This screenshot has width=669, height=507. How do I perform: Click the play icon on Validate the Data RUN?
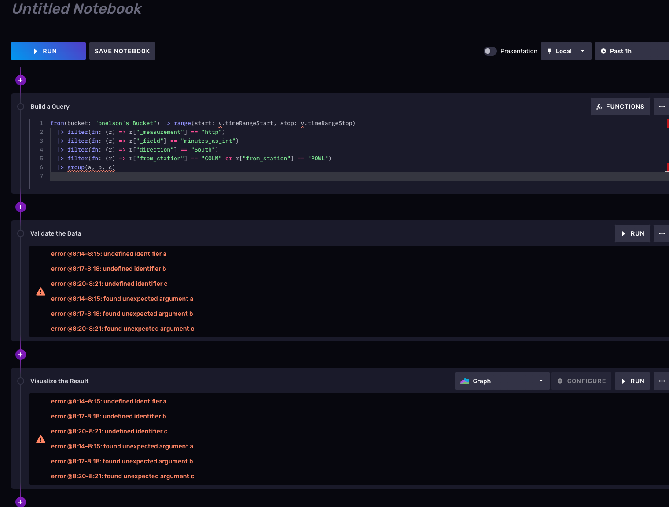click(x=623, y=233)
